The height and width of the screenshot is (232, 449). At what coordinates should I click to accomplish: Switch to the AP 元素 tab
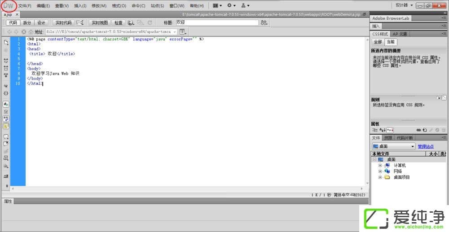click(x=400, y=34)
